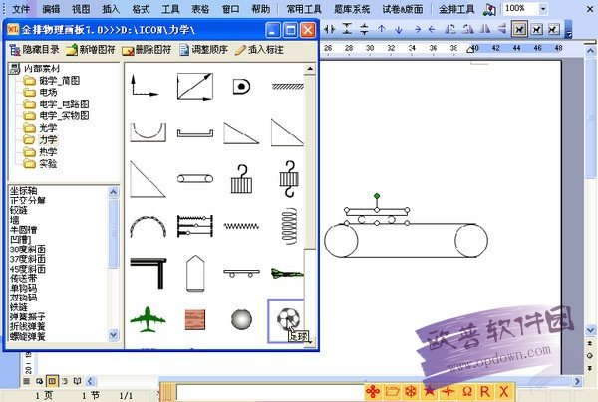Open the 力学 folder in tree

[x=40, y=139]
